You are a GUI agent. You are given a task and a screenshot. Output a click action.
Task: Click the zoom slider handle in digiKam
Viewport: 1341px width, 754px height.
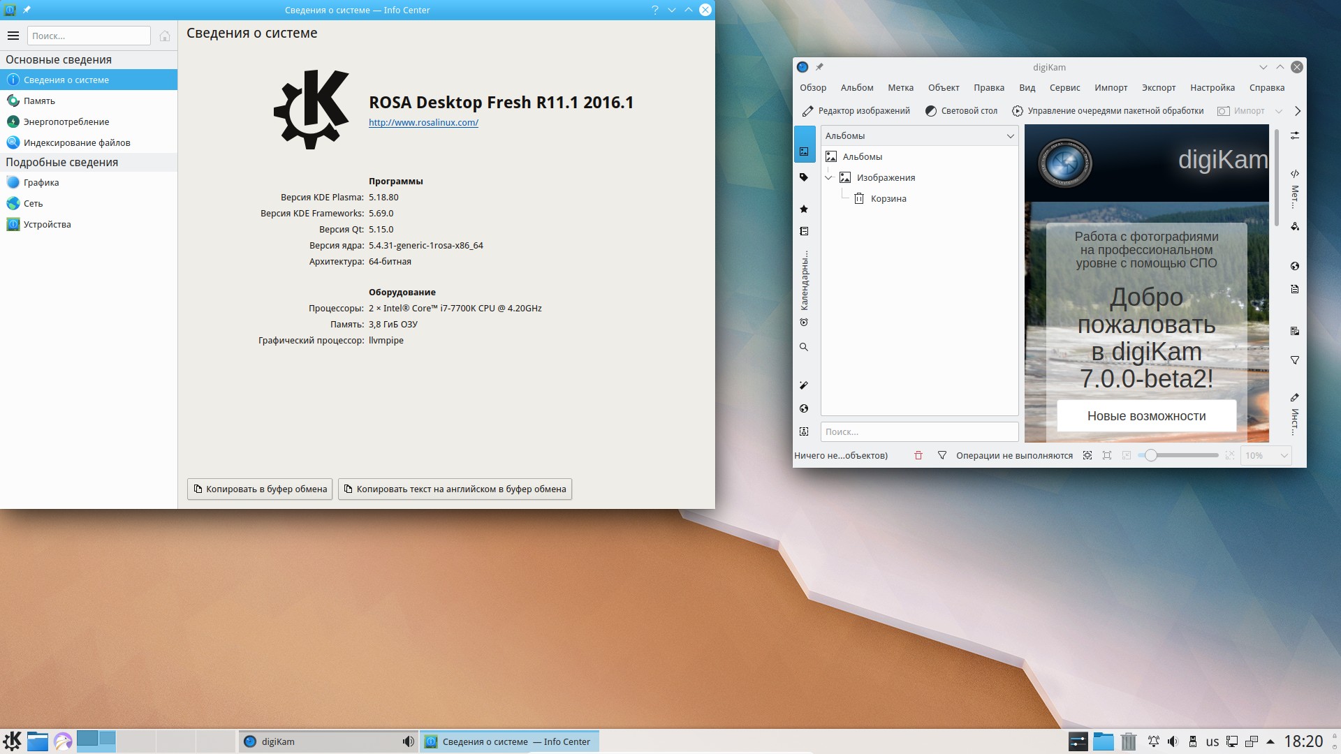point(1150,455)
